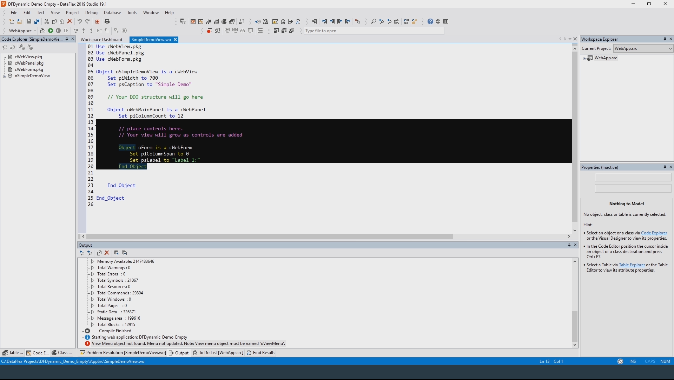Viewport: 674px width, 380px height.
Task: Clear output with red X icon
Action: tap(107, 253)
